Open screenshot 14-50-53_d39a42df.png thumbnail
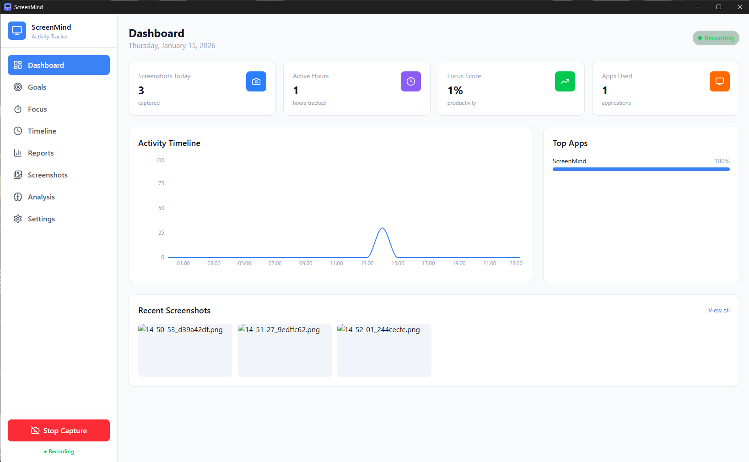 185,350
